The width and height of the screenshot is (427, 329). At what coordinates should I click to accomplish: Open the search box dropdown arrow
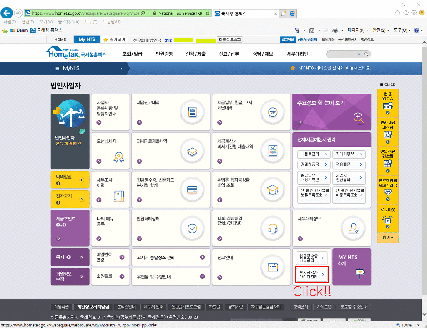[359, 54]
